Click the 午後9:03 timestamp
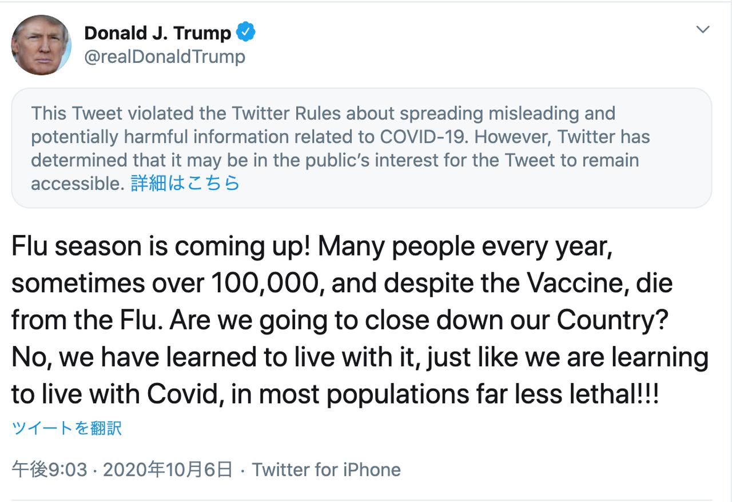The image size is (732, 502). (50, 470)
